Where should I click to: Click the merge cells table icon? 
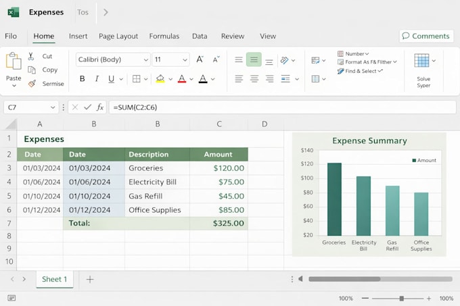click(x=315, y=79)
